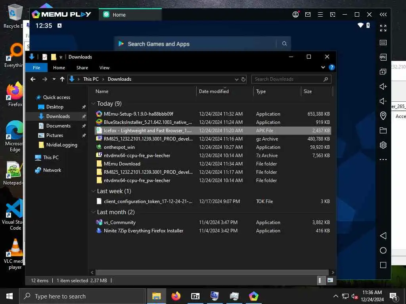Collapse the Today (9) group
This screenshot has height=304, width=406.
tap(94, 104)
